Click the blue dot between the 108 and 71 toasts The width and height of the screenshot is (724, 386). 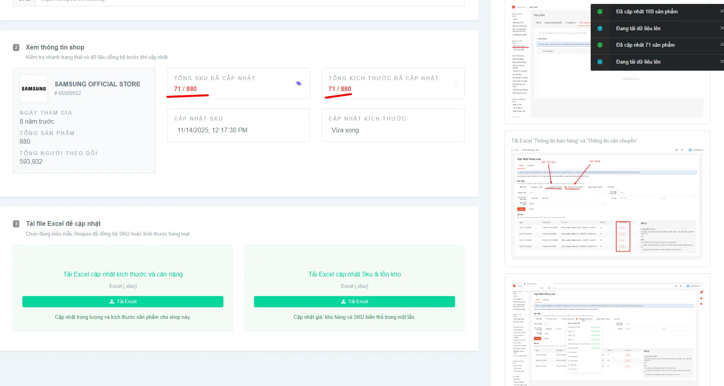pyautogui.click(x=600, y=29)
